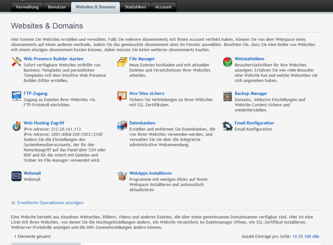Open the Statistiken tab
The height and width of the screenshot is (245, 333).
[135, 7]
